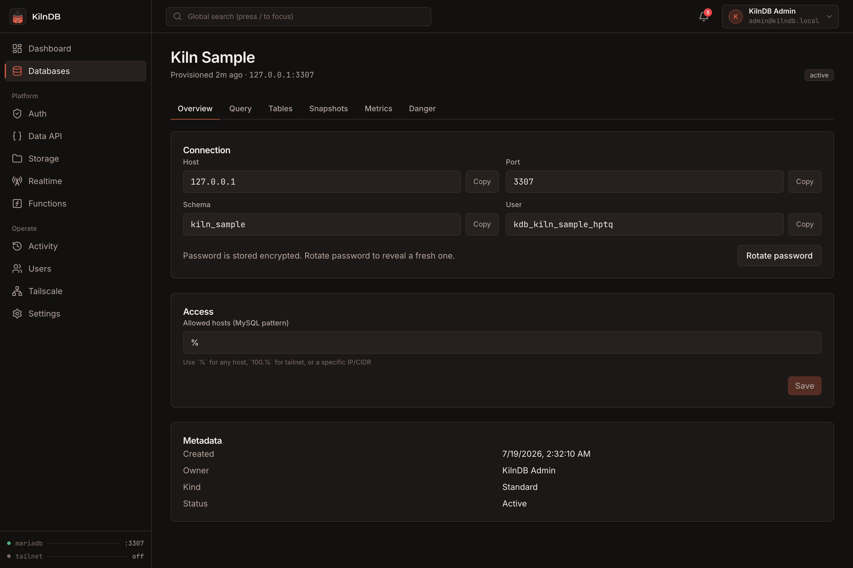Open Functions page label
This screenshot has height=568, width=853.
pos(47,204)
